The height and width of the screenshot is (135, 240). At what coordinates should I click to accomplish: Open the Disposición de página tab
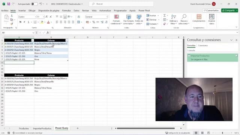[49, 10]
